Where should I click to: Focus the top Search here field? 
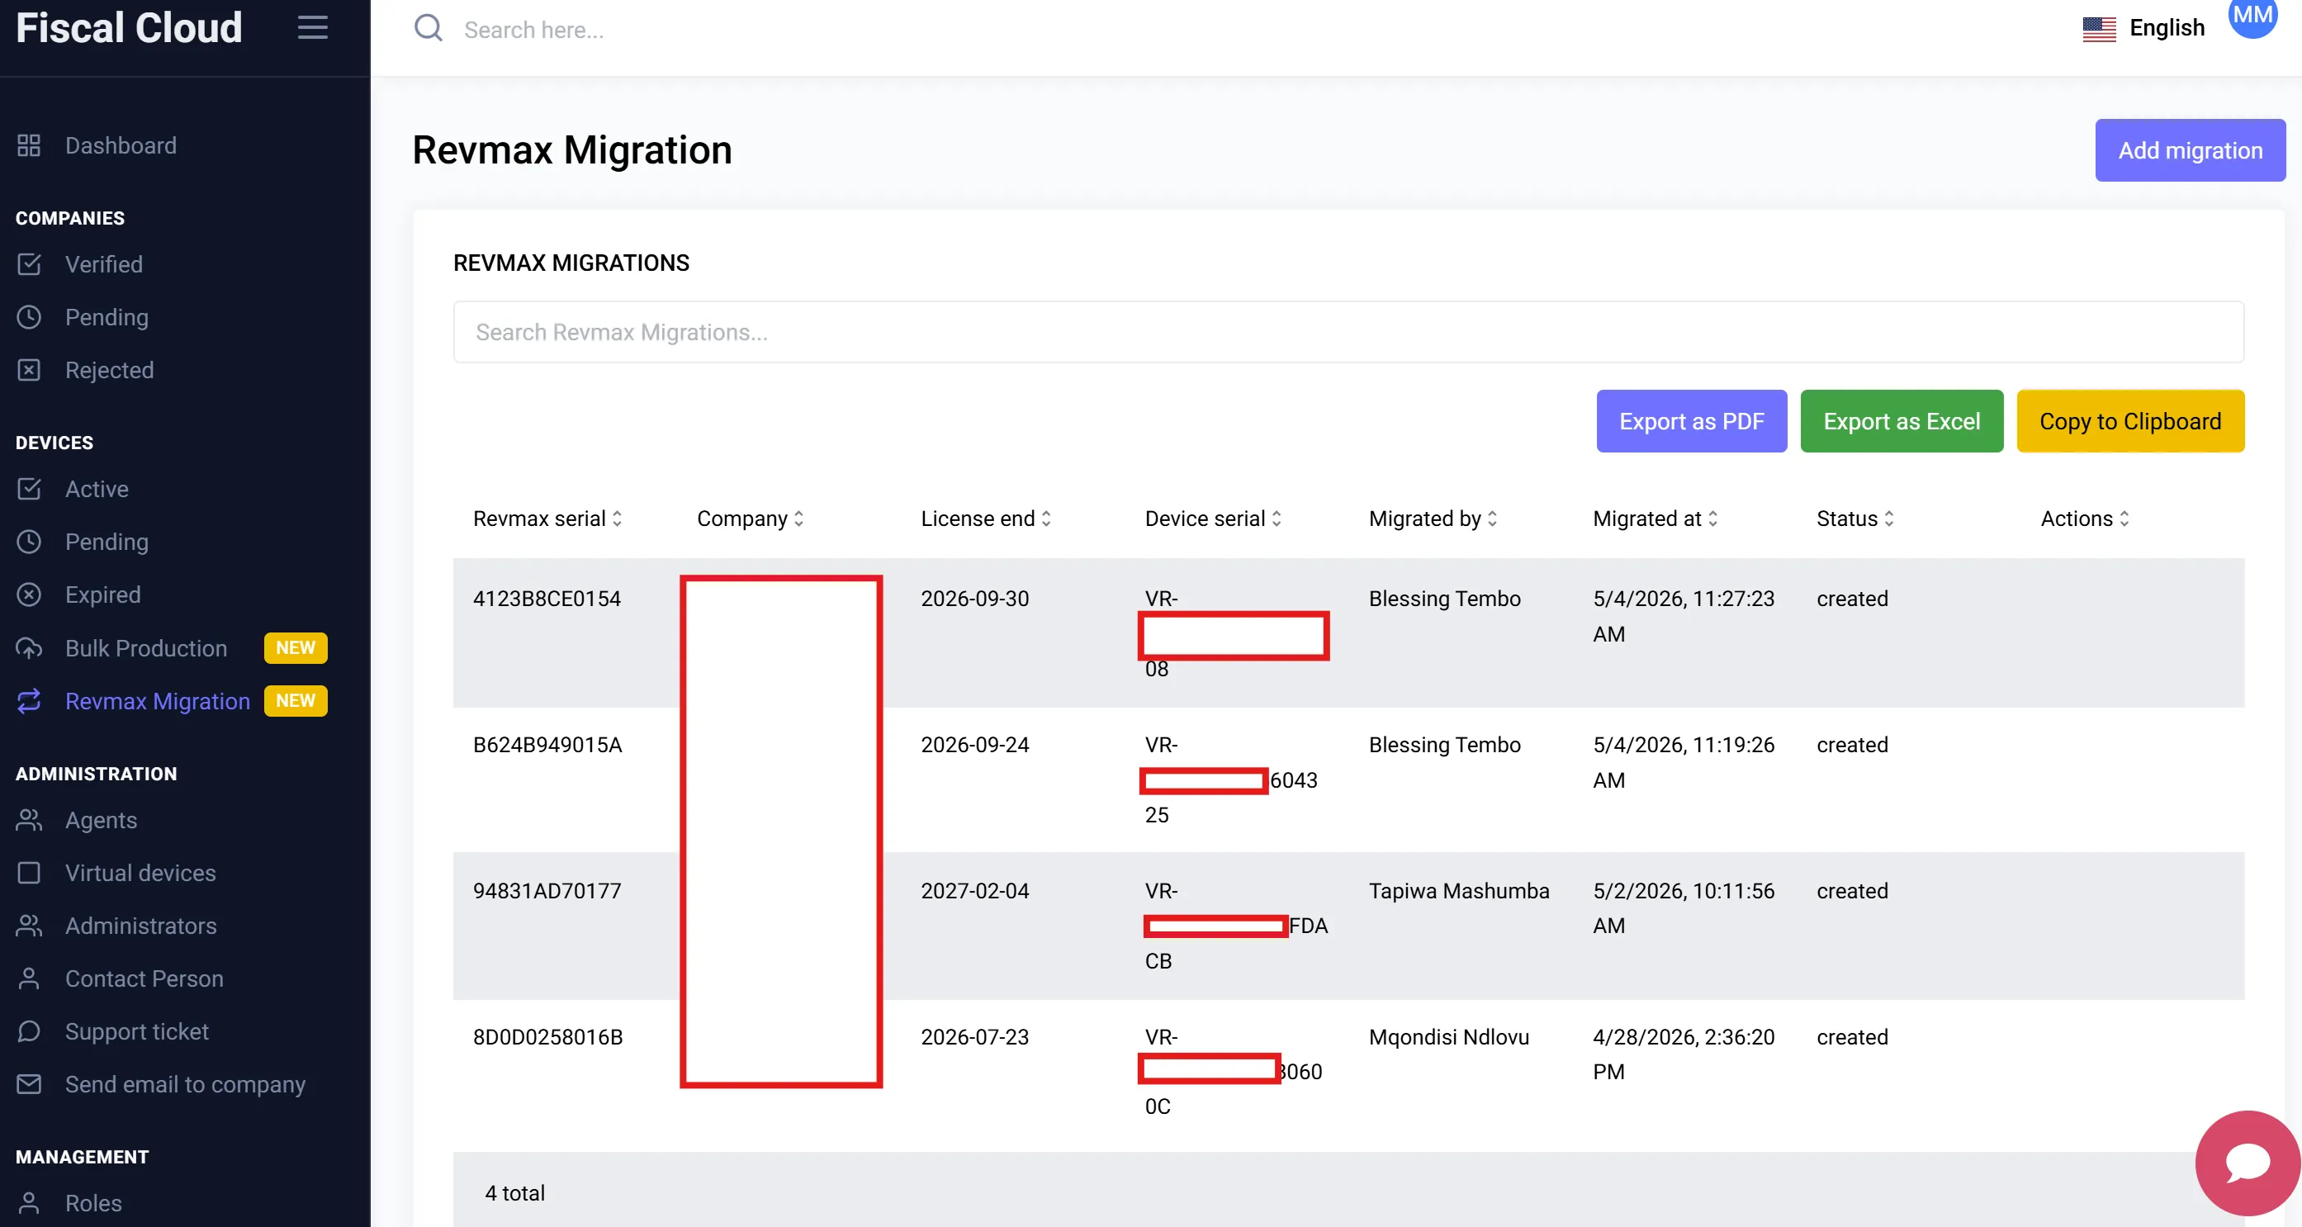533,30
